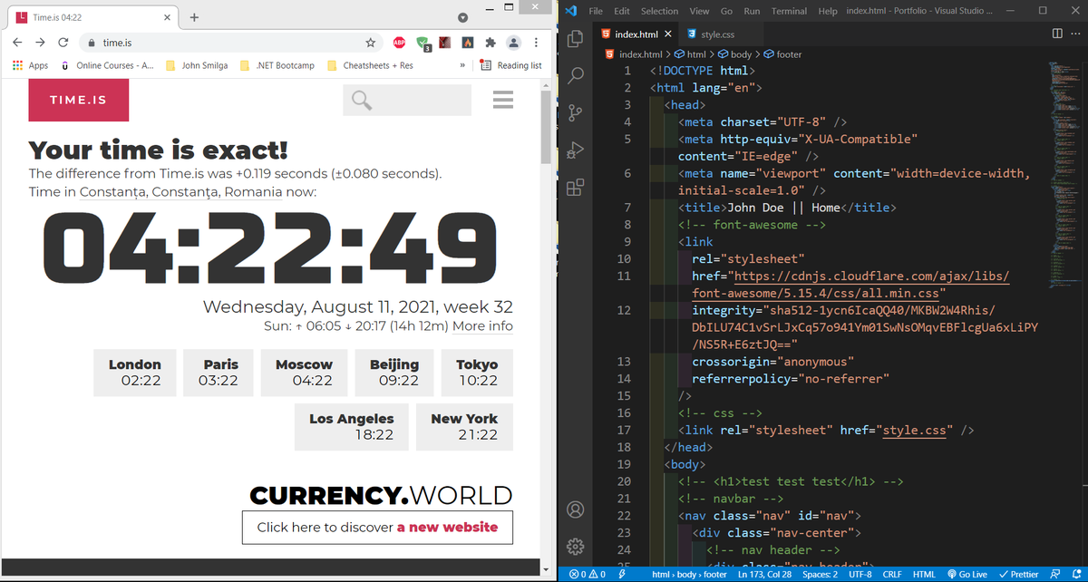Click errors and warnings status indicator

588,574
